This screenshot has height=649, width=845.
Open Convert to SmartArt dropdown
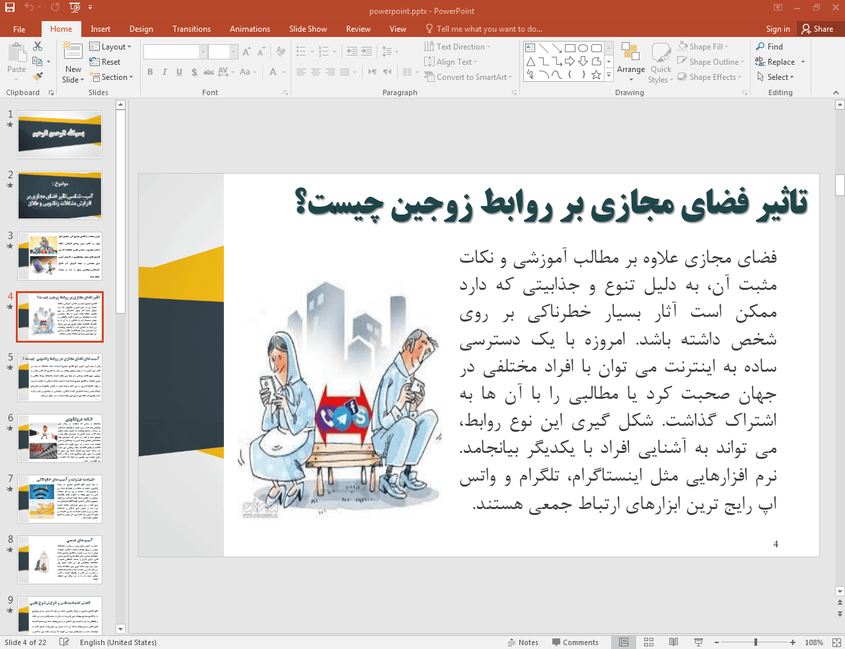468,77
